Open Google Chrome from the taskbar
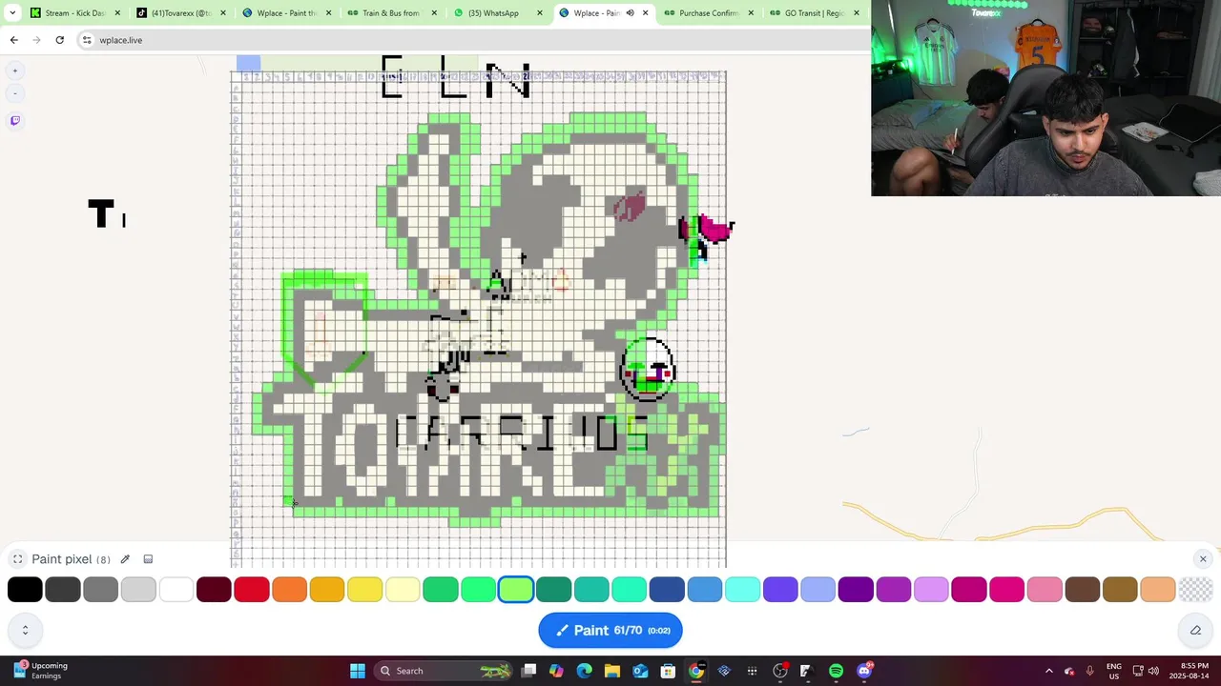The width and height of the screenshot is (1221, 686). (696, 671)
